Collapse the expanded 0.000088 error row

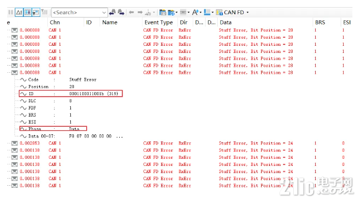(9, 72)
